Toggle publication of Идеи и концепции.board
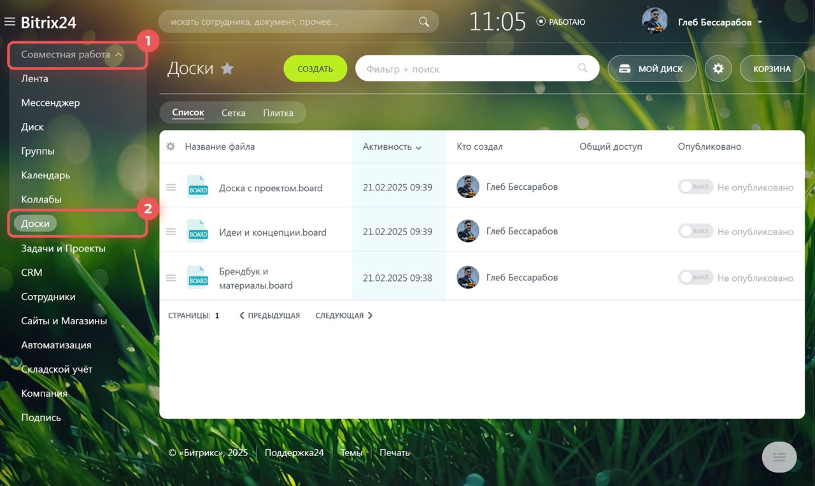This screenshot has height=486, width=815. point(695,231)
